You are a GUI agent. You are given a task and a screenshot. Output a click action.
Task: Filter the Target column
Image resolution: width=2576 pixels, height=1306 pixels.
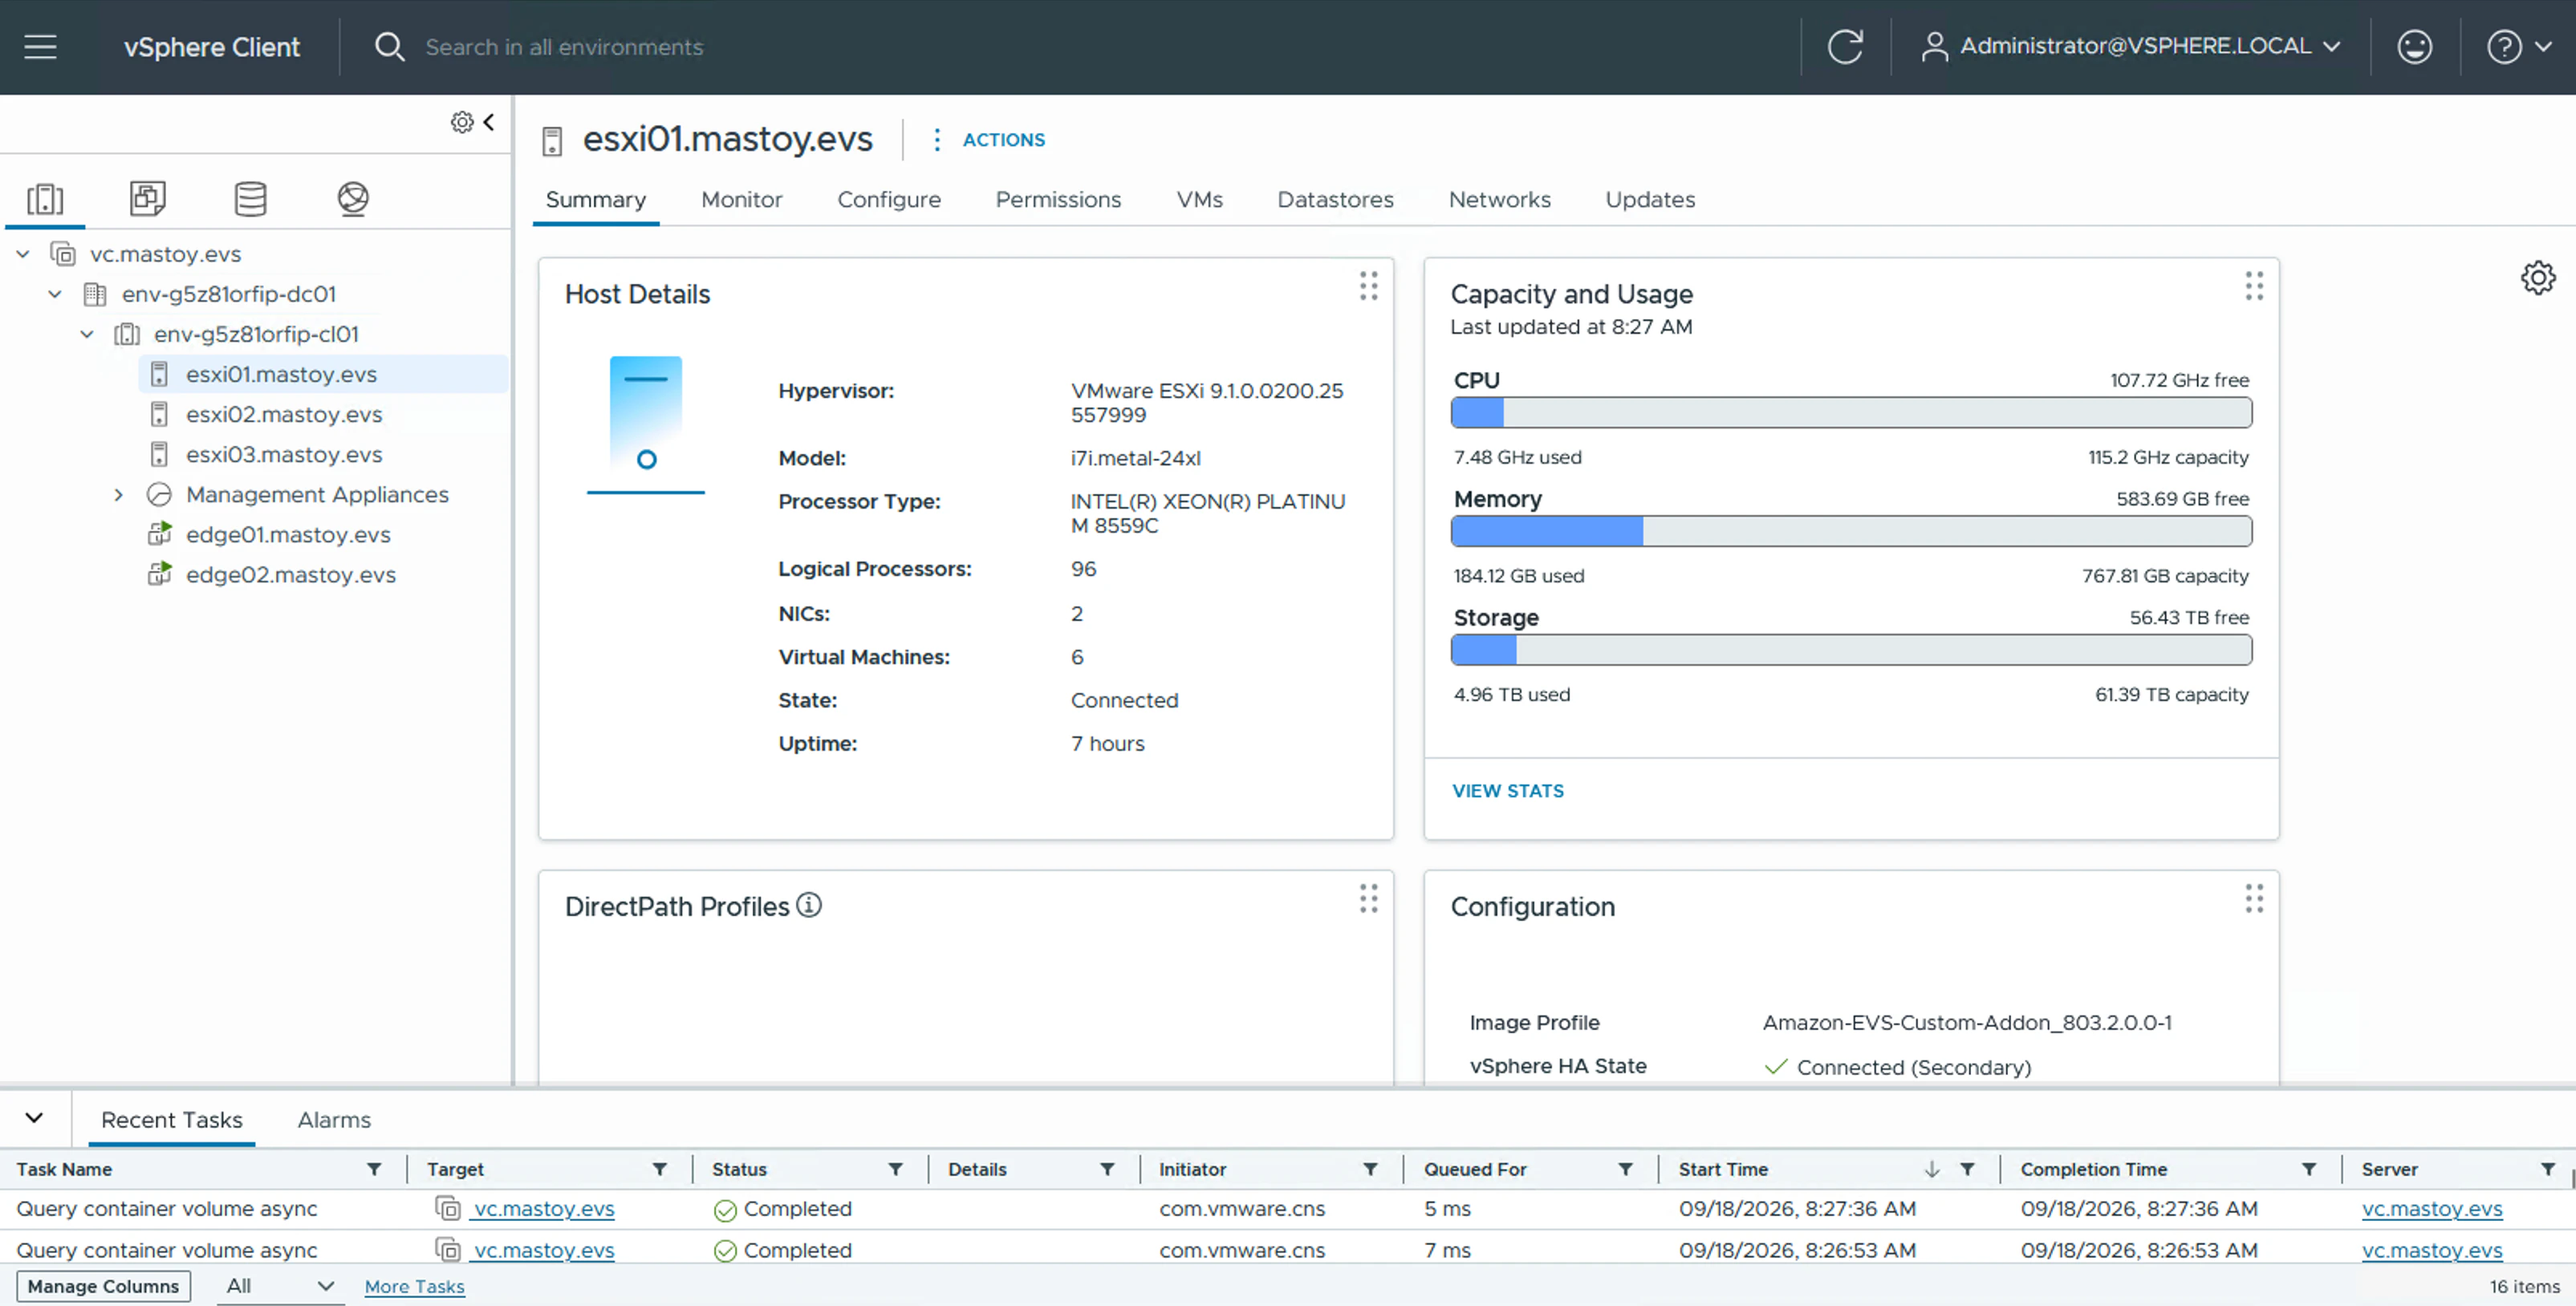[660, 1169]
